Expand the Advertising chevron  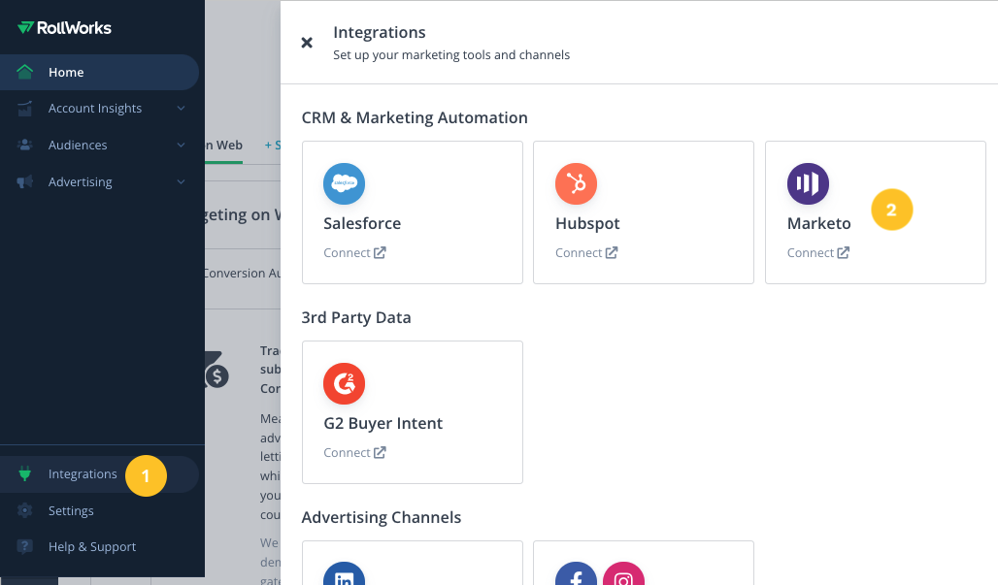pos(182,181)
